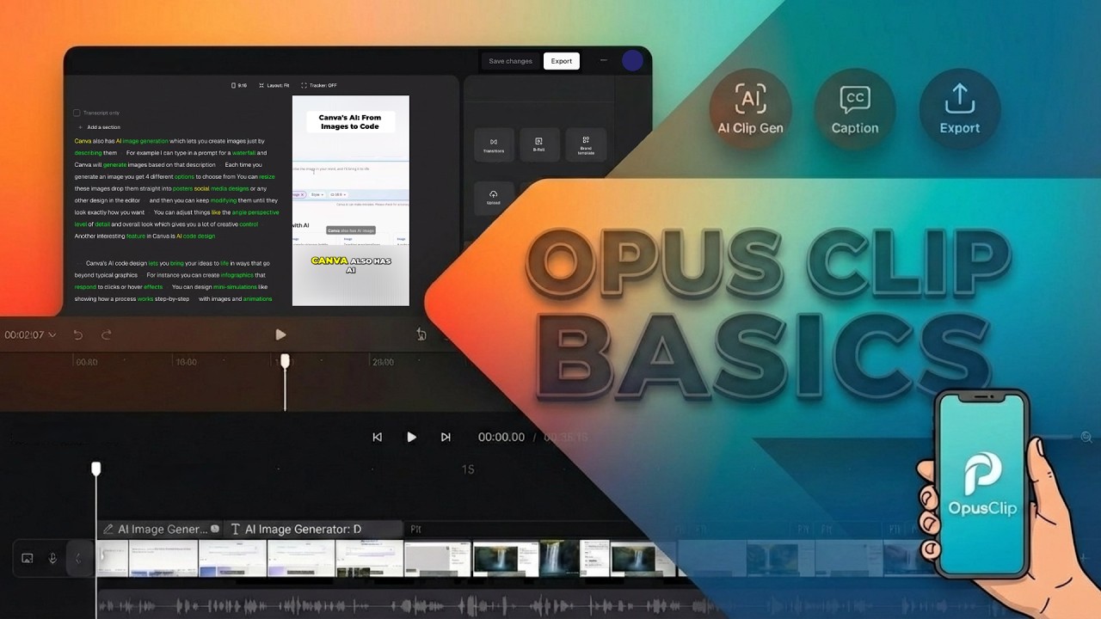Click the highlighted "AI code design" phrase

coord(195,236)
